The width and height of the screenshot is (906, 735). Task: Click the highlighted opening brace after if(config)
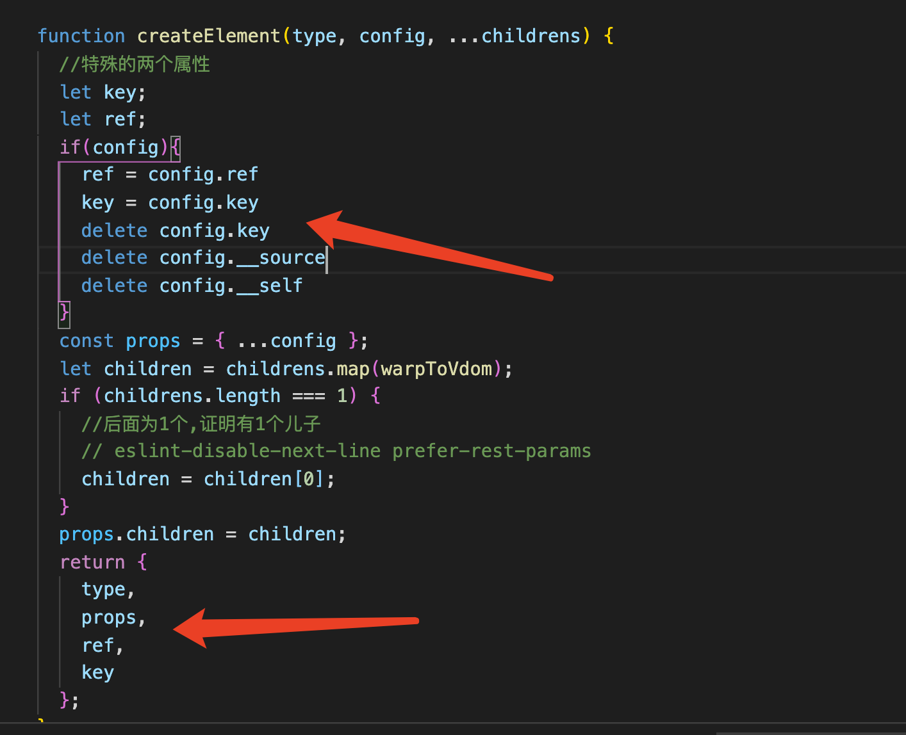click(x=175, y=147)
